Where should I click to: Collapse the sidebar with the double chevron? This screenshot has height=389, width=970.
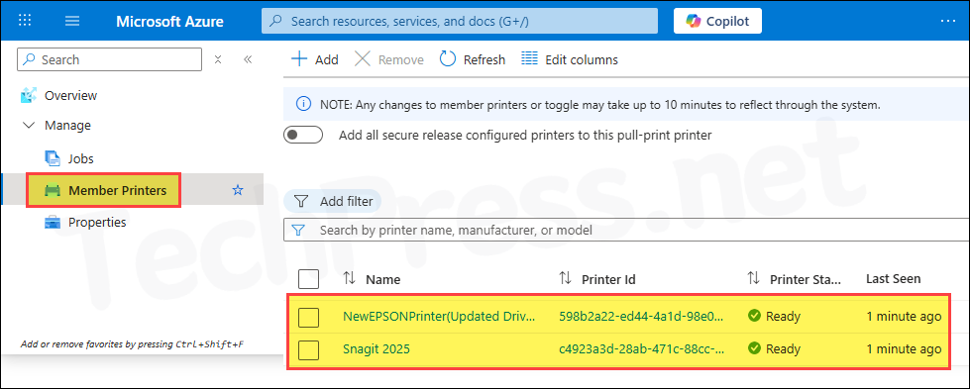pyautogui.click(x=248, y=59)
